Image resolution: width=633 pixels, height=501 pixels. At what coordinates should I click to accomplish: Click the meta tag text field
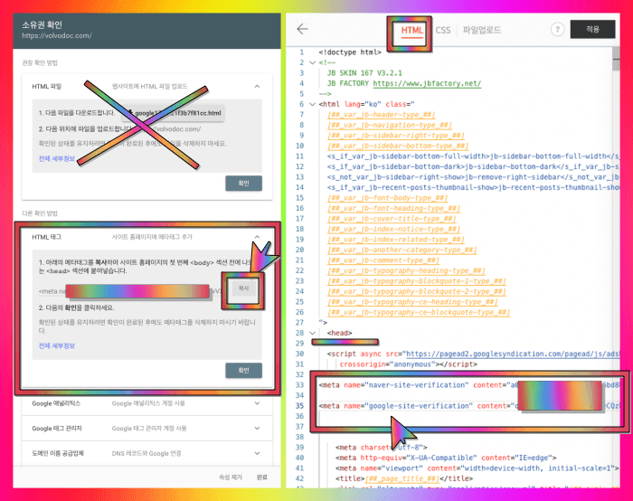click(x=130, y=291)
